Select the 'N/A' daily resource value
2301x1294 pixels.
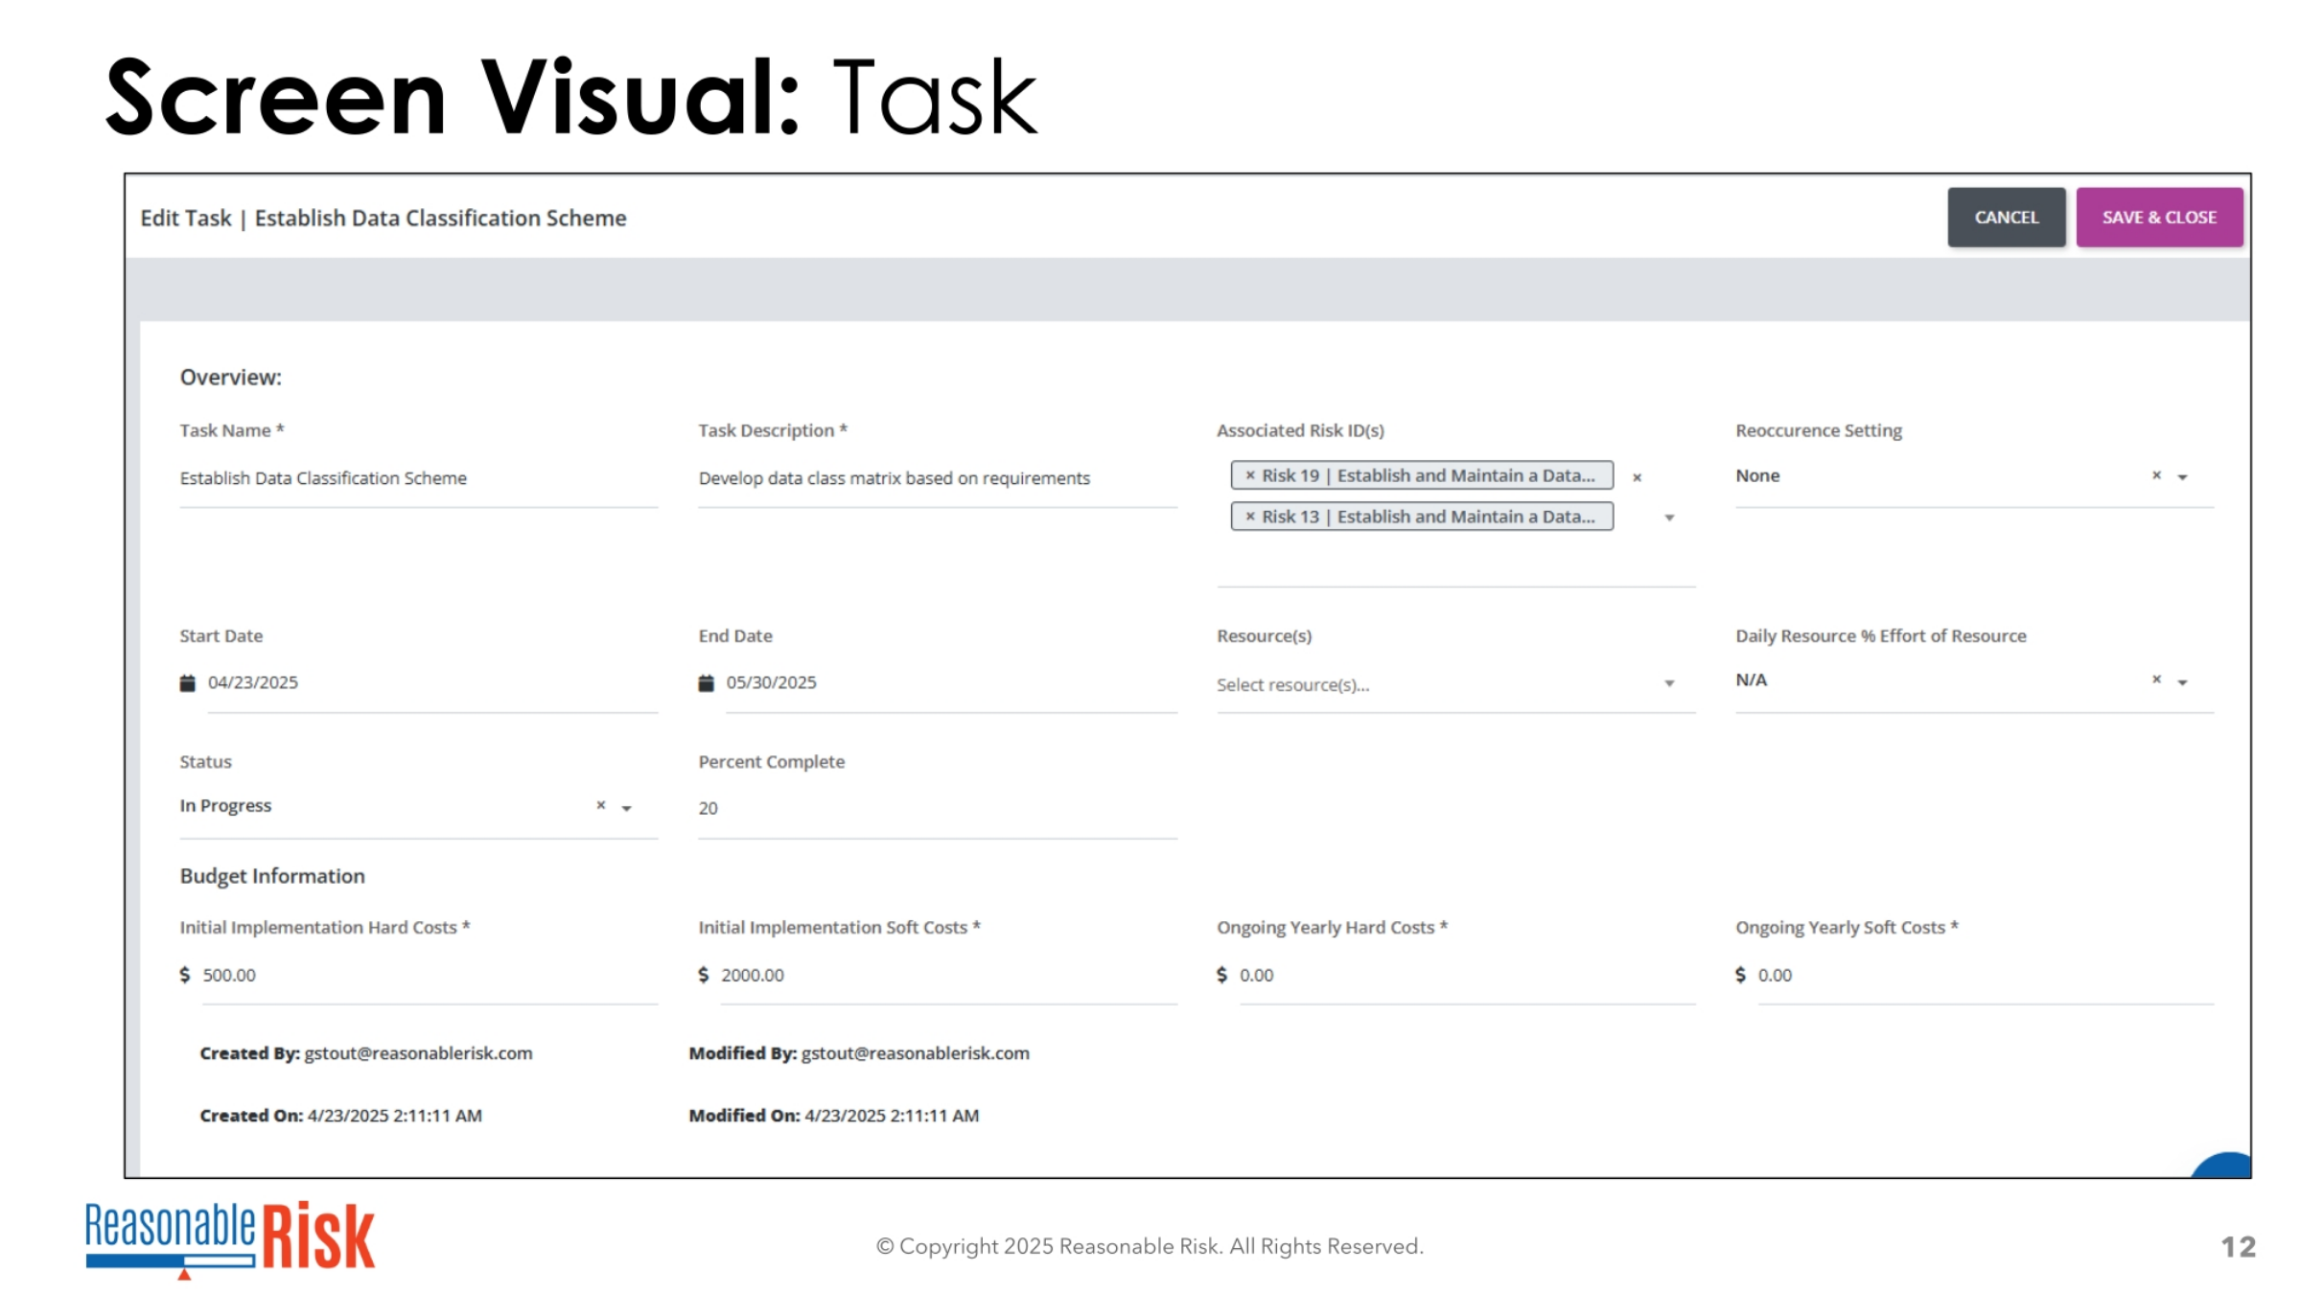[x=1751, y=681]
